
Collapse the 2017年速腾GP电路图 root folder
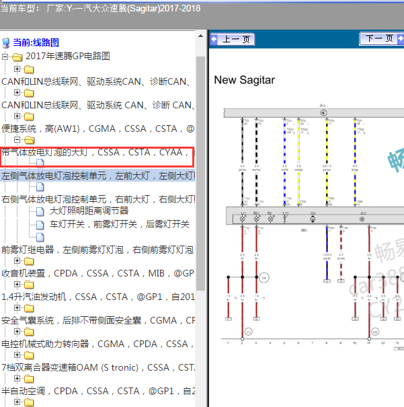click(x=5, y=57)
